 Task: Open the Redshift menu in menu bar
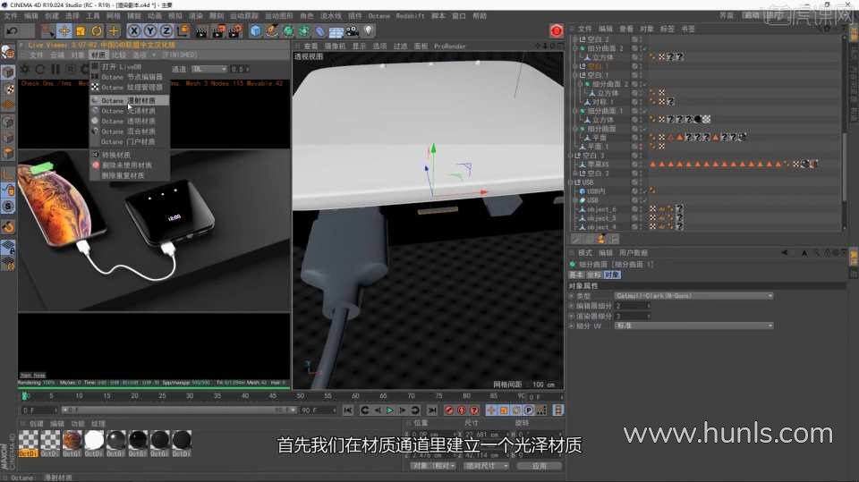(411, 16)
